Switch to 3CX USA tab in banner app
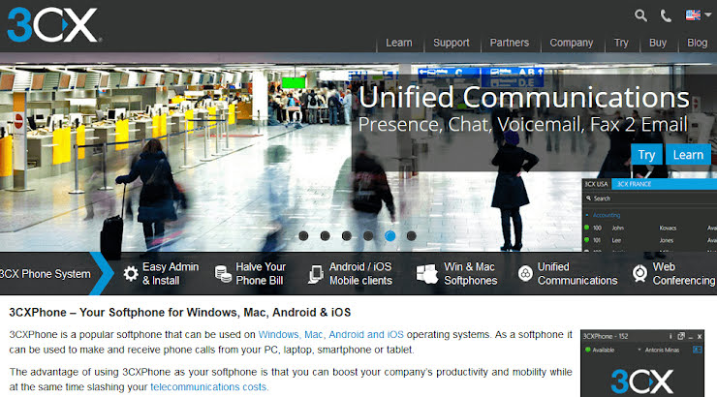 596,184
